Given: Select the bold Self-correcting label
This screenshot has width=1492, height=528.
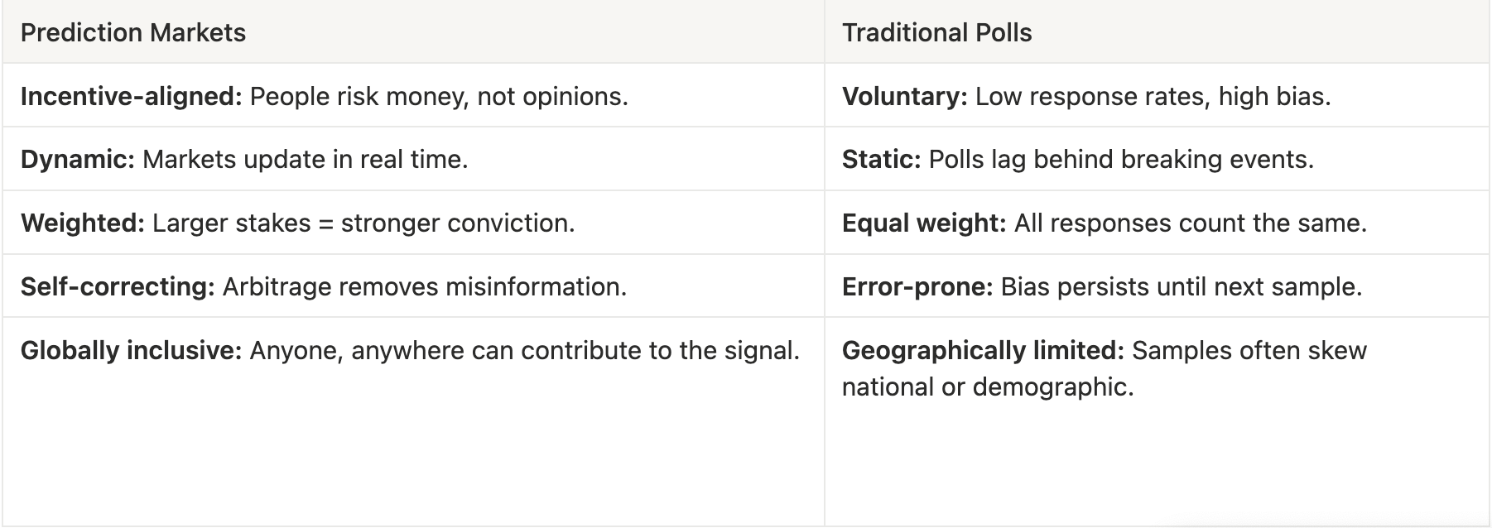Looking at the screenshot, I should pyautogui.click(x=118, y=287).
